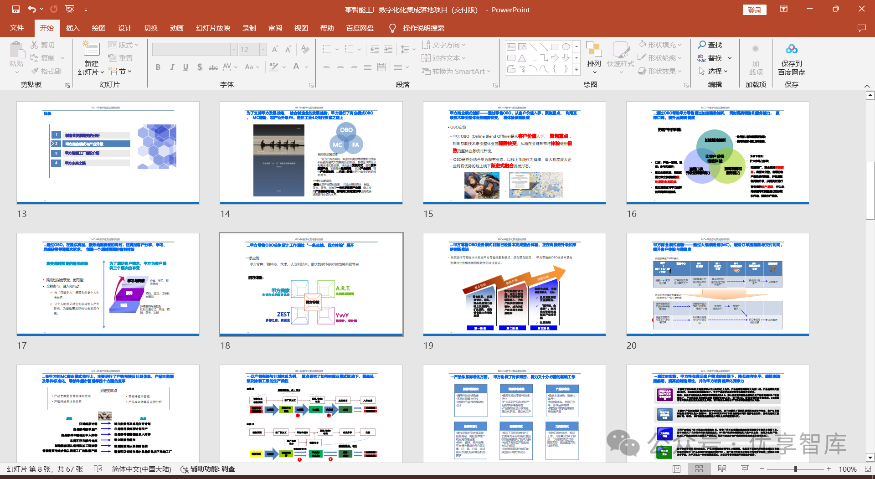The height and width of the screenshot is (479, 875).
Task: Toggle strikethrough formatting
Action: pos(213,67)
